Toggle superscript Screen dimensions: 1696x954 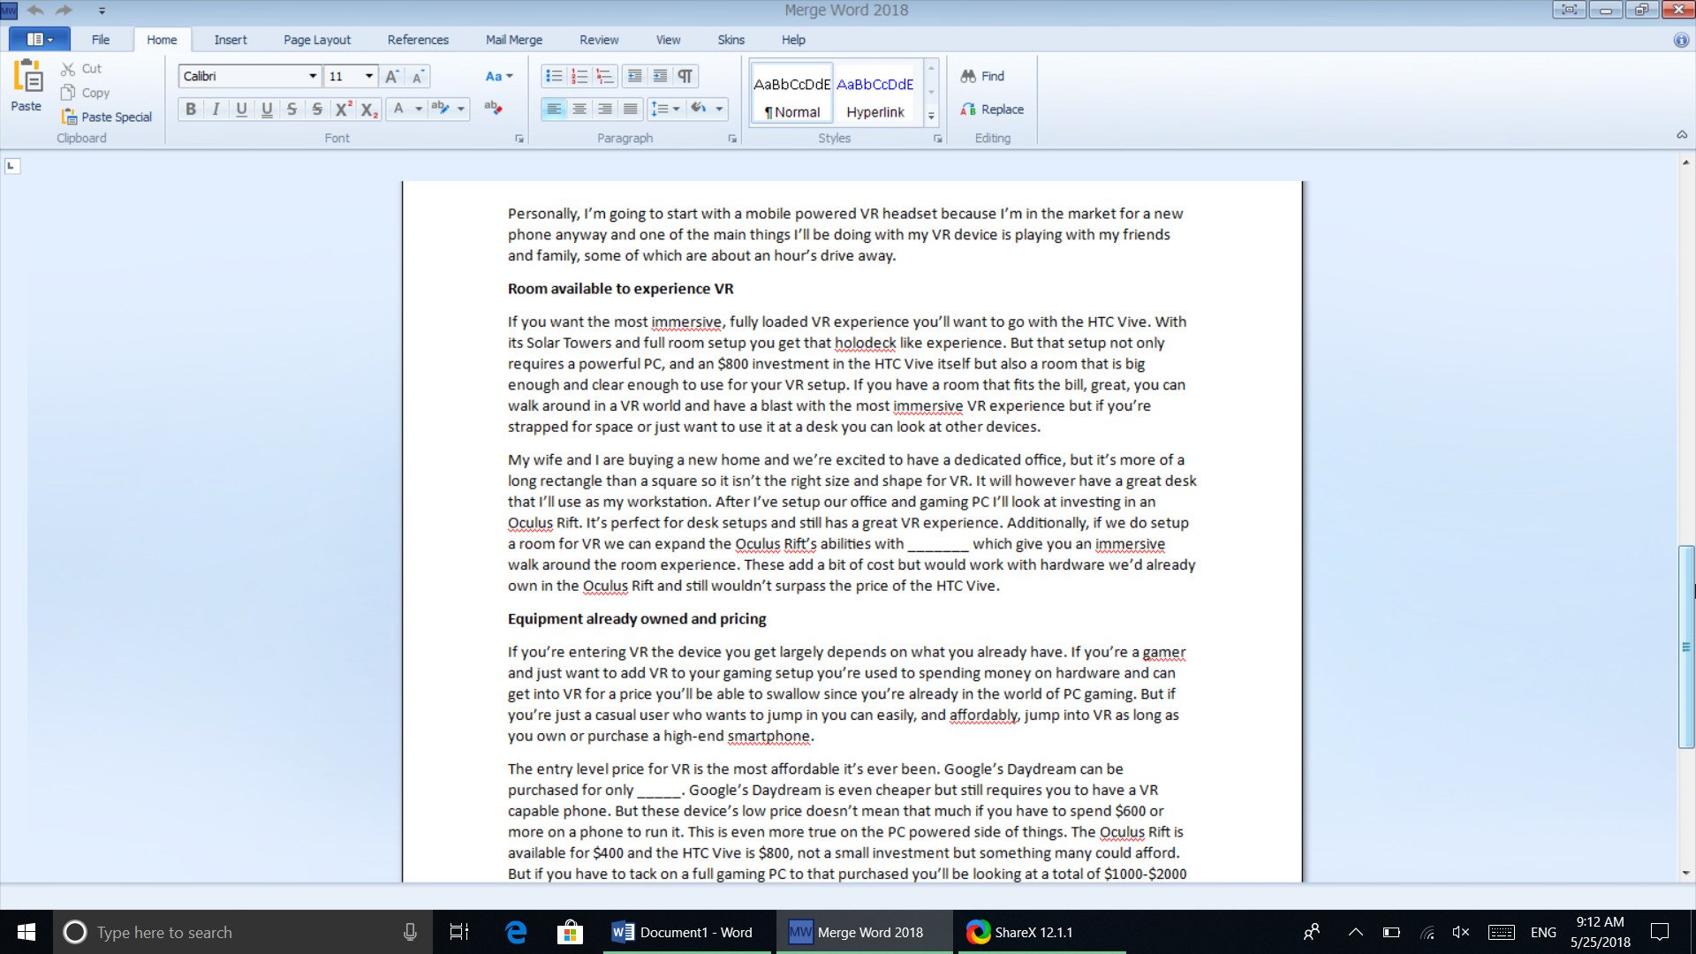click(343, 109)
